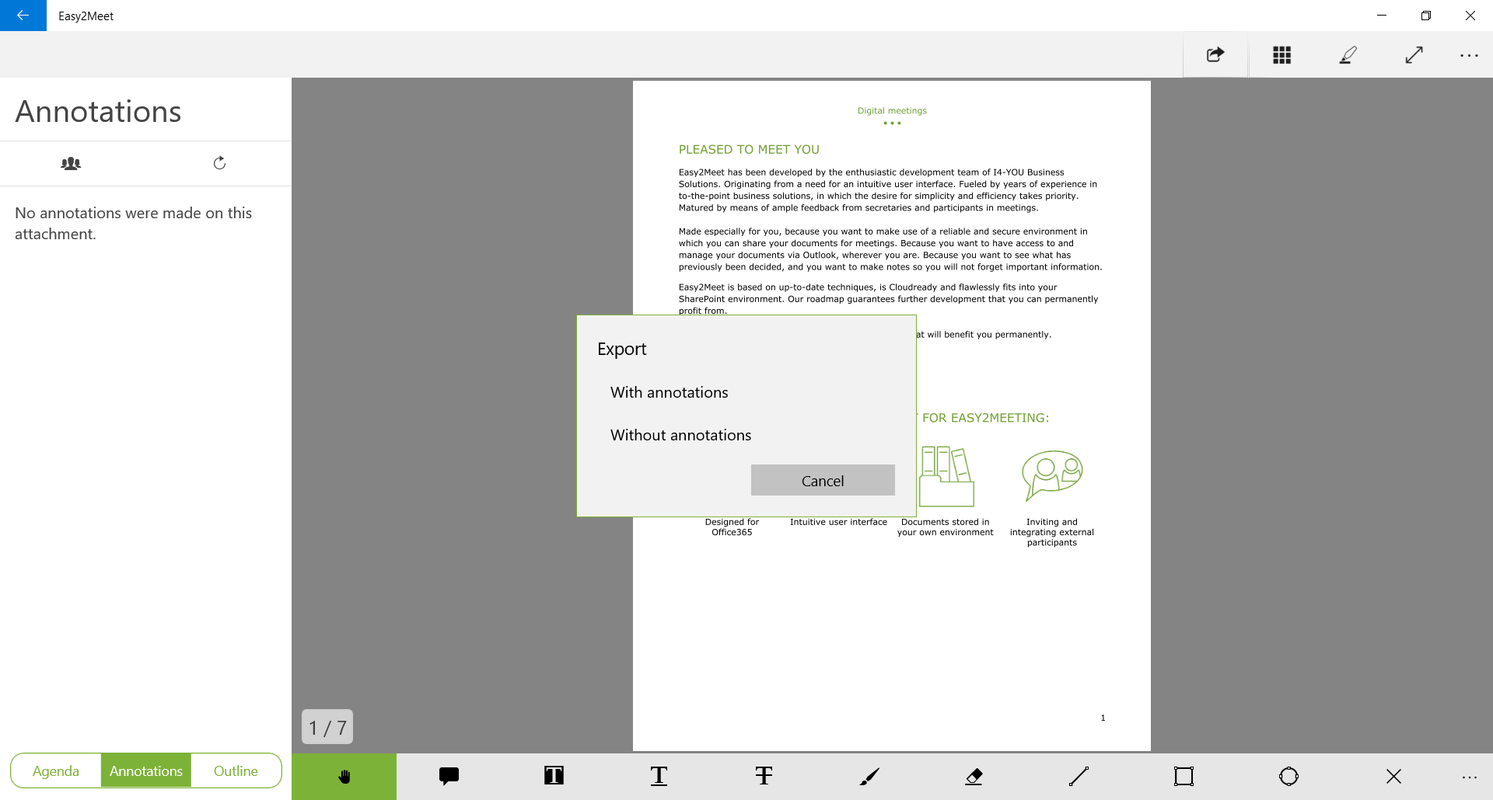
Task: Open the page thumbnails grid view
Action: tap(1281, 54)
